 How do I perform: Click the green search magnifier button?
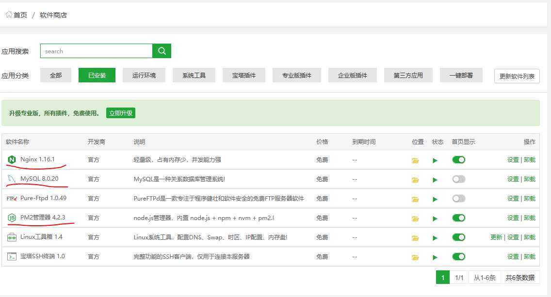coord(162,51)
